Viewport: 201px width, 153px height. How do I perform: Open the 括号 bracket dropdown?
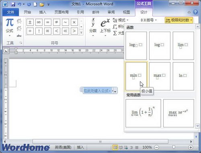click(149, 20)
